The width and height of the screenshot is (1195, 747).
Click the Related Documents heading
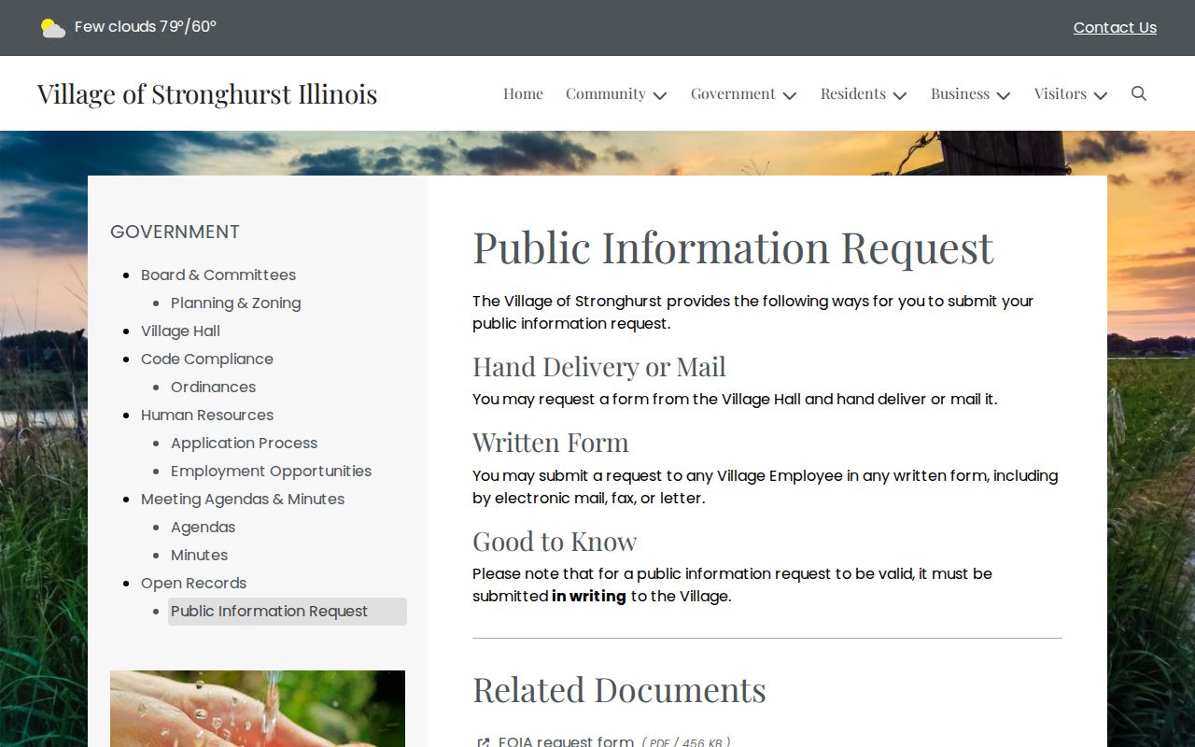coord(619,690)
